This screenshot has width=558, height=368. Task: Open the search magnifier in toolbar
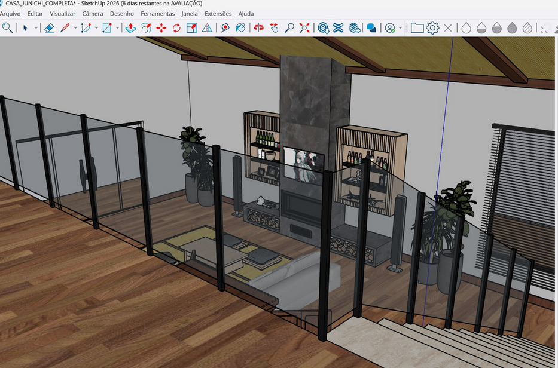click(7, 27)
